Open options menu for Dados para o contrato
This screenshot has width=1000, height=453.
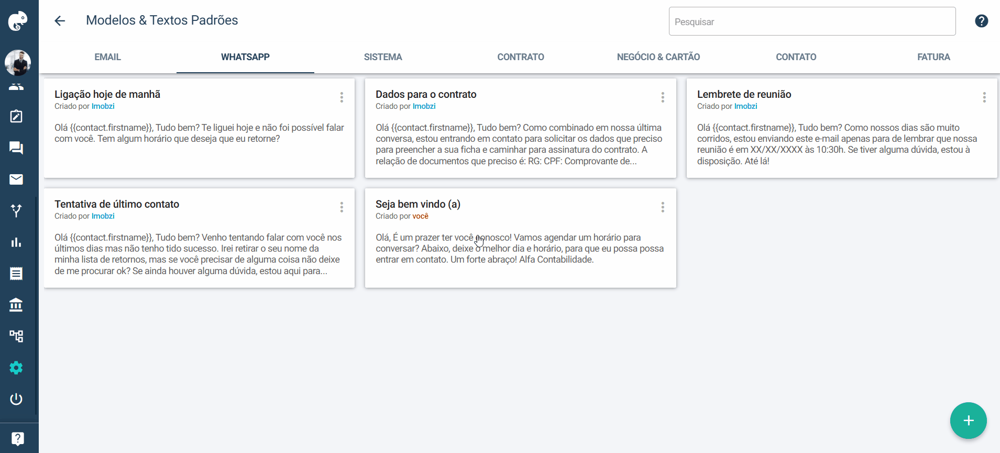tap(663, 97)
